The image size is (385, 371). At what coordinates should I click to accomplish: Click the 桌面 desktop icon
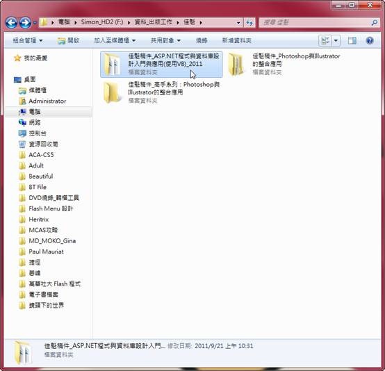click(x=17, y=80)
